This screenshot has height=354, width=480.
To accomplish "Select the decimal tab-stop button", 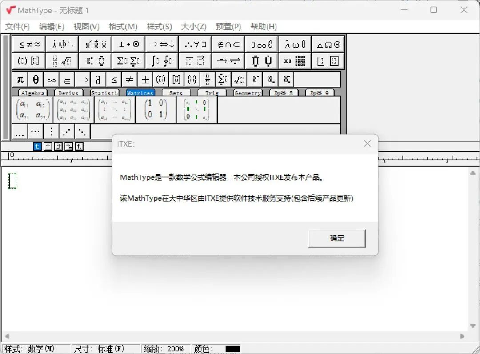I will [x=79, y=146].
